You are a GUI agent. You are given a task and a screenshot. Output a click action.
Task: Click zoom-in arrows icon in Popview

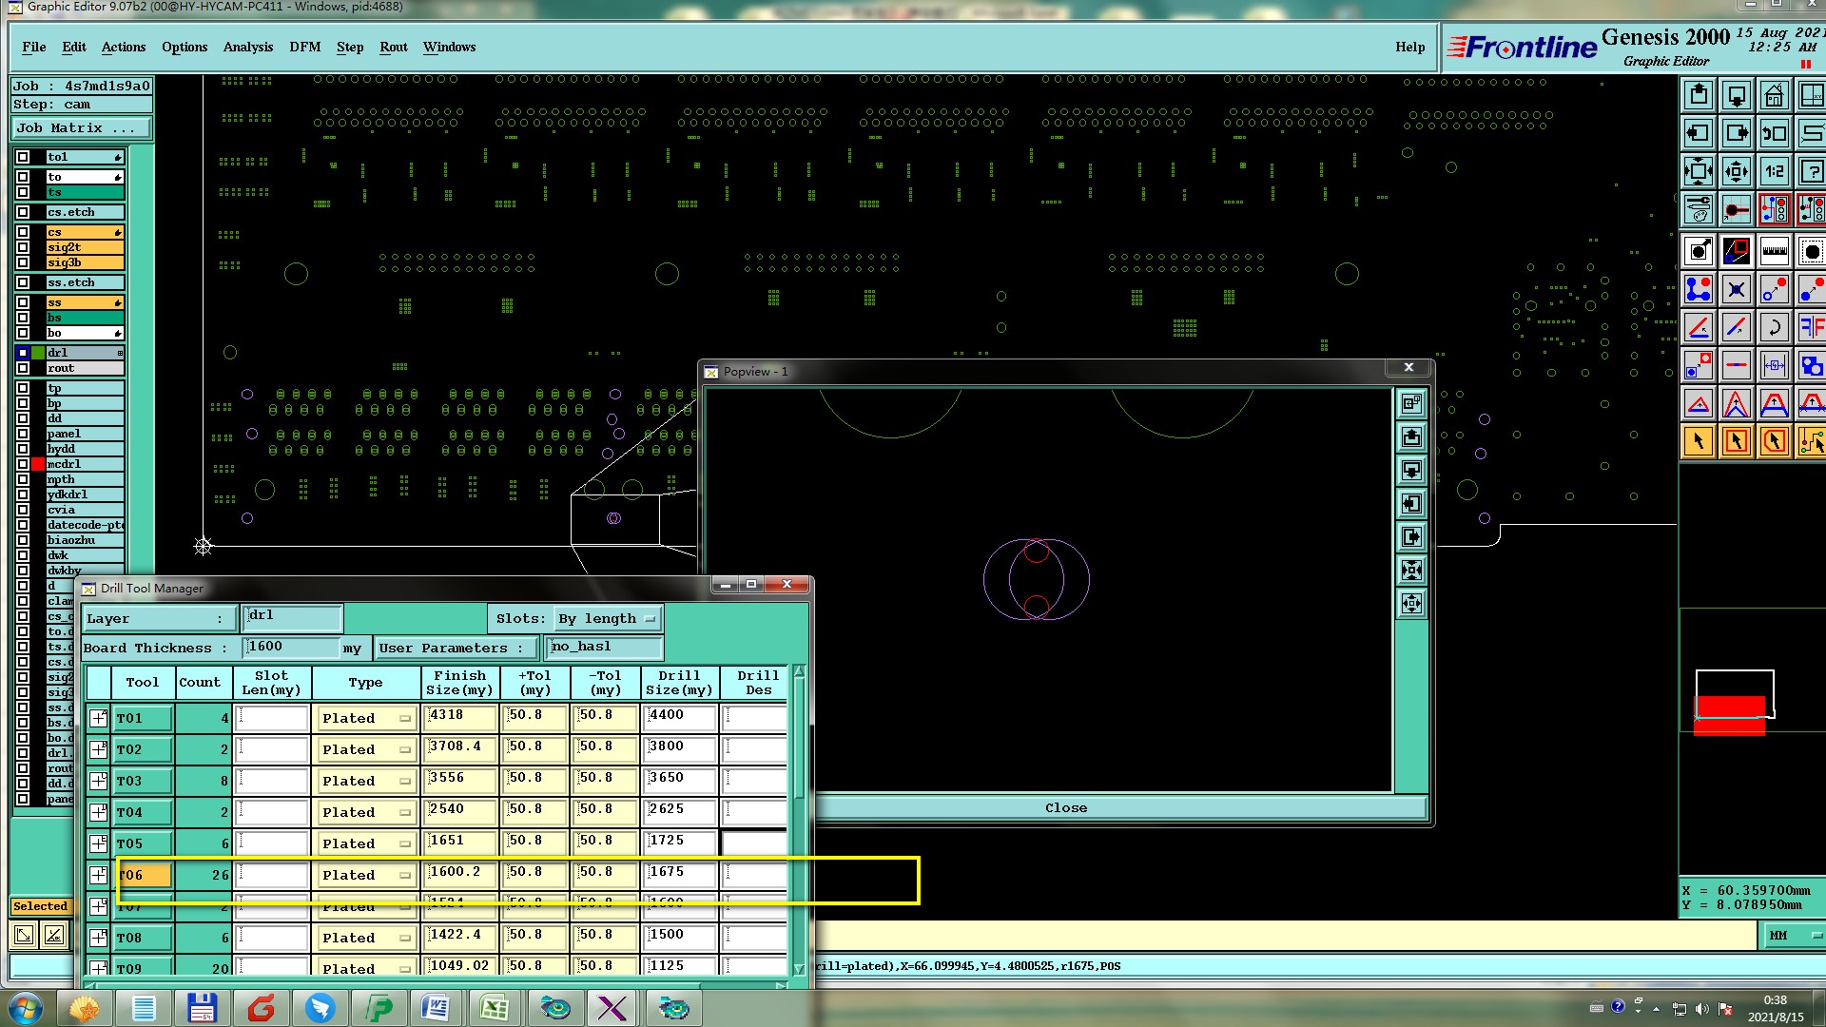click(1411, 571)
